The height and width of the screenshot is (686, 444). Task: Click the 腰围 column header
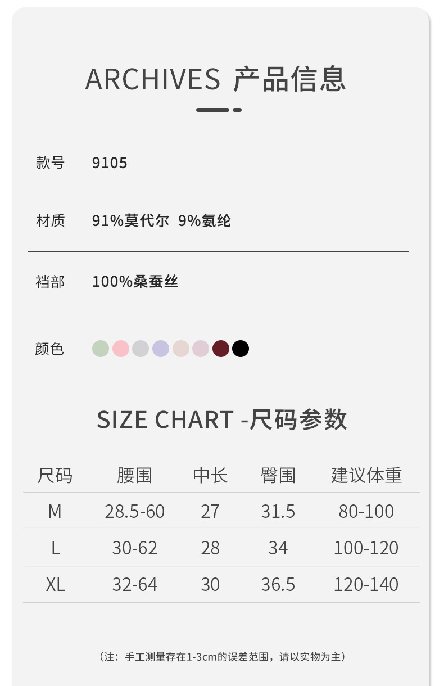(134, 475)
